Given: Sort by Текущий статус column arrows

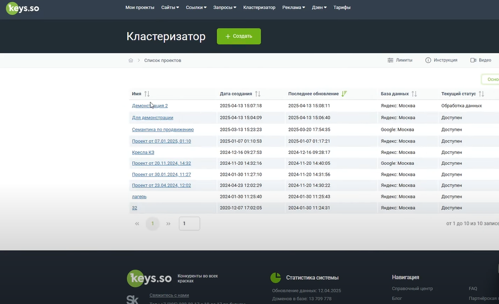Looking at the screenshot, I should (x=481, y=94).
